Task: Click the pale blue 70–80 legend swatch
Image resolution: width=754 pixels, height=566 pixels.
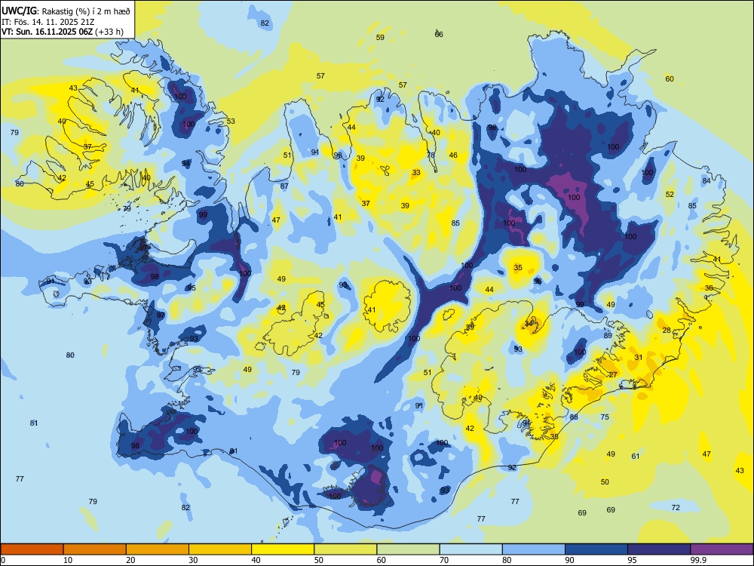Action: click(470, 549)
